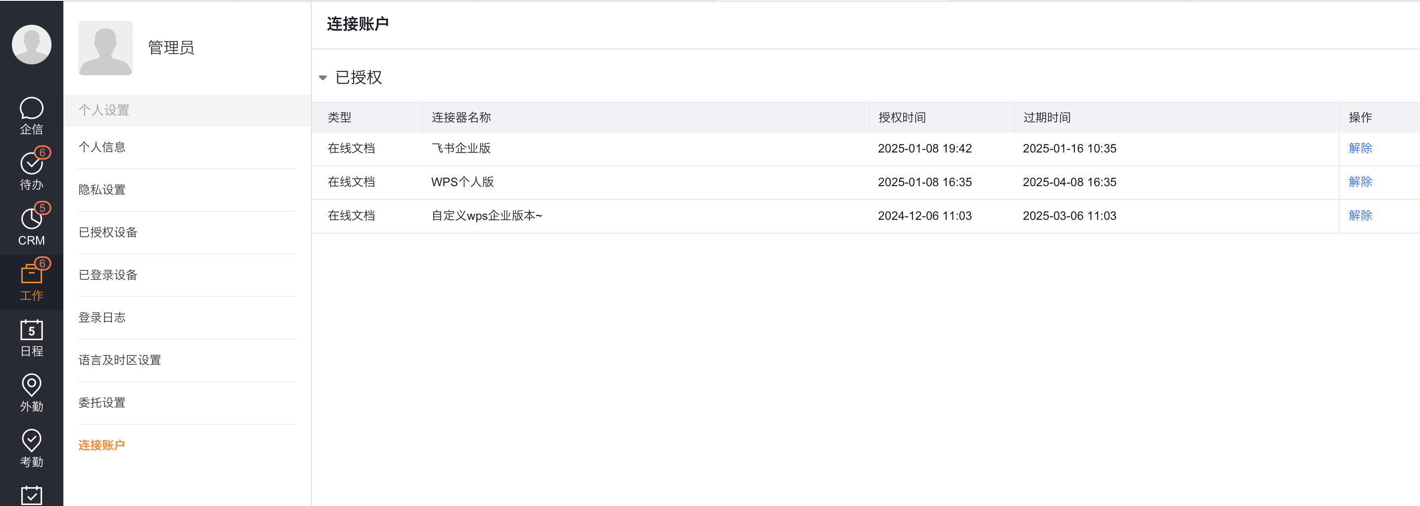Screen dimensions: 1420x506
Task: Click the badge 5 on CRM
Action: tap(43, 208)
